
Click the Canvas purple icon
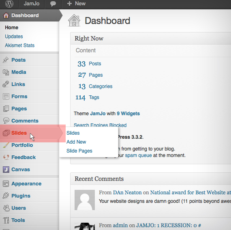coord(6,170)
